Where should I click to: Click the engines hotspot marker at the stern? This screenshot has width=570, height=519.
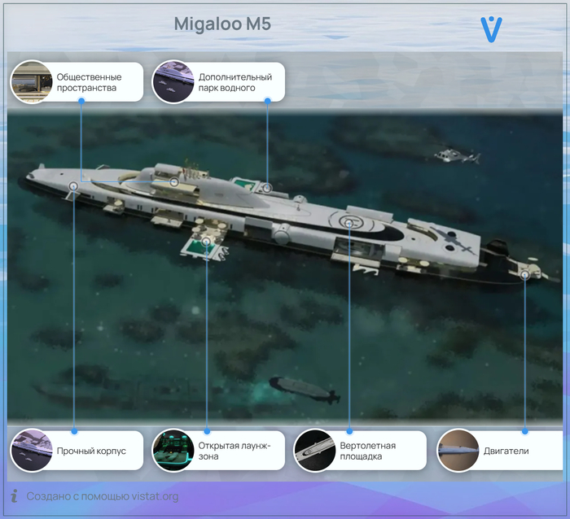(525, 275)
